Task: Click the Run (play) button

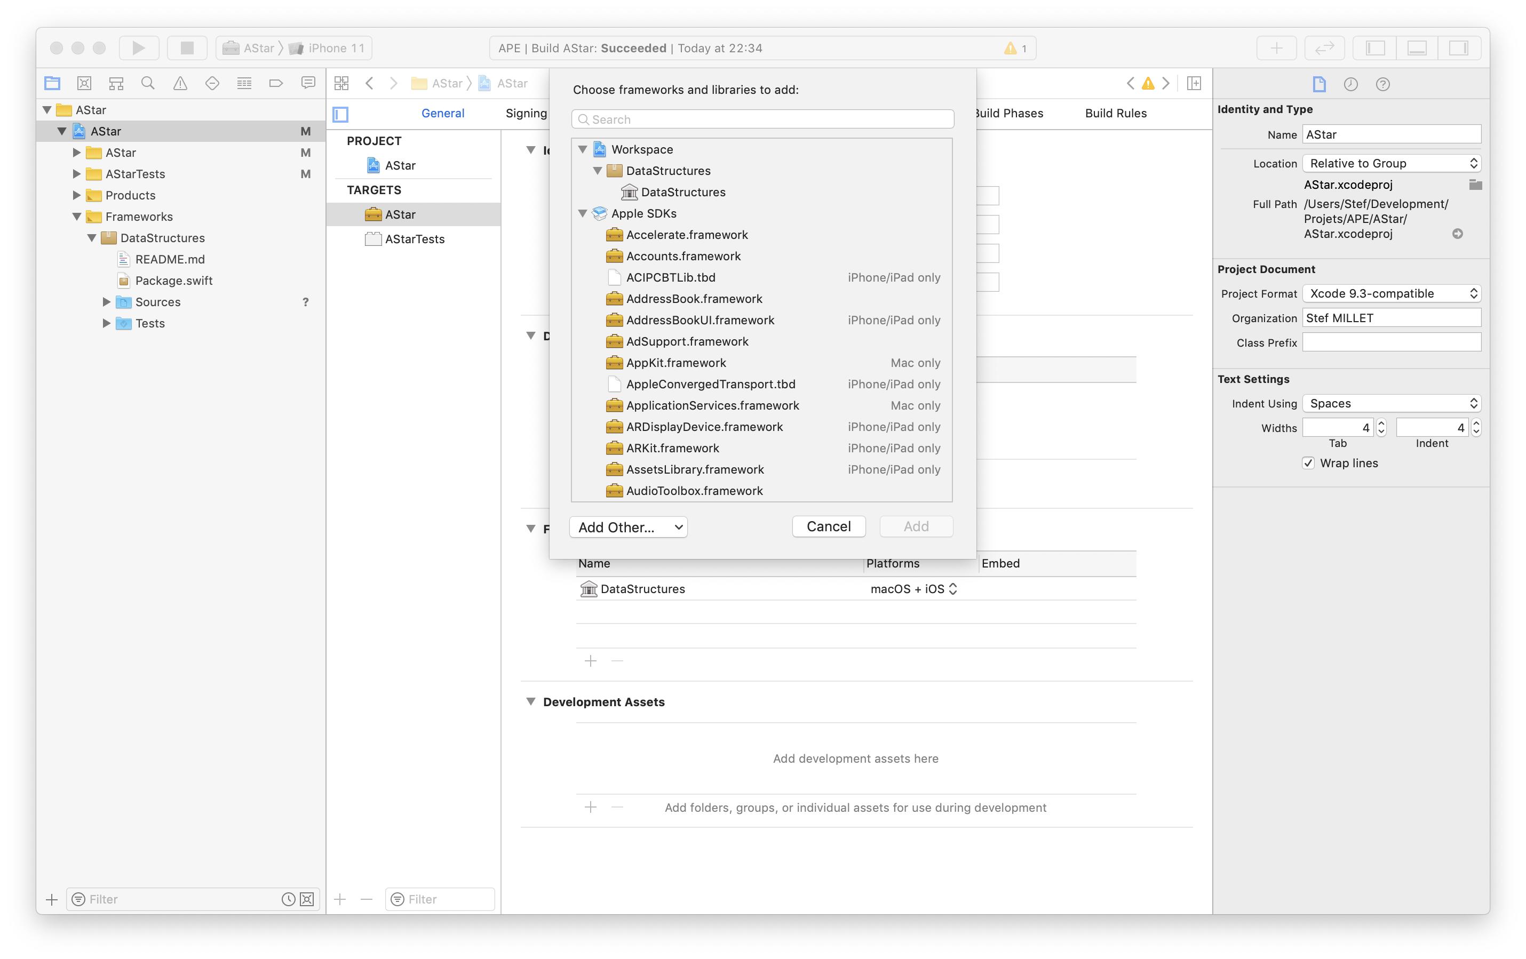Action: pyautogui.click(x=138, y=47)
